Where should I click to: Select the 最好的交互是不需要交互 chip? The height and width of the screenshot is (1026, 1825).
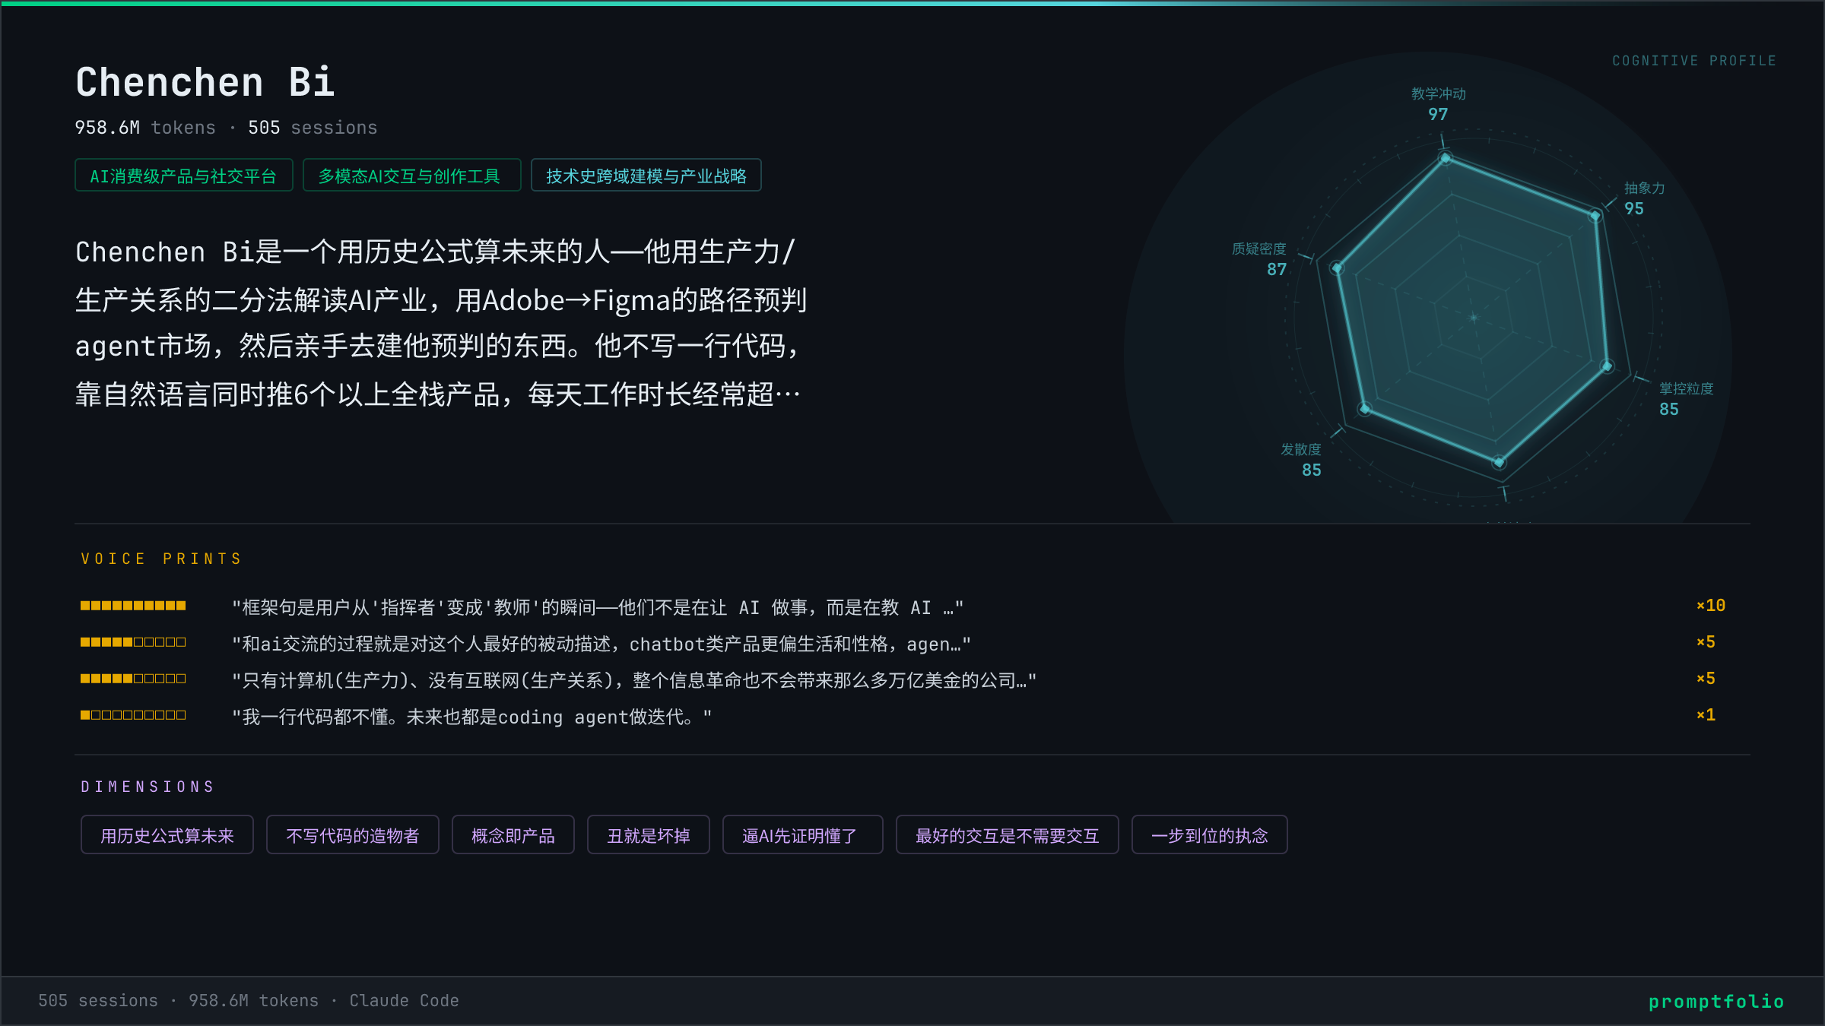tap(1006, 835)
